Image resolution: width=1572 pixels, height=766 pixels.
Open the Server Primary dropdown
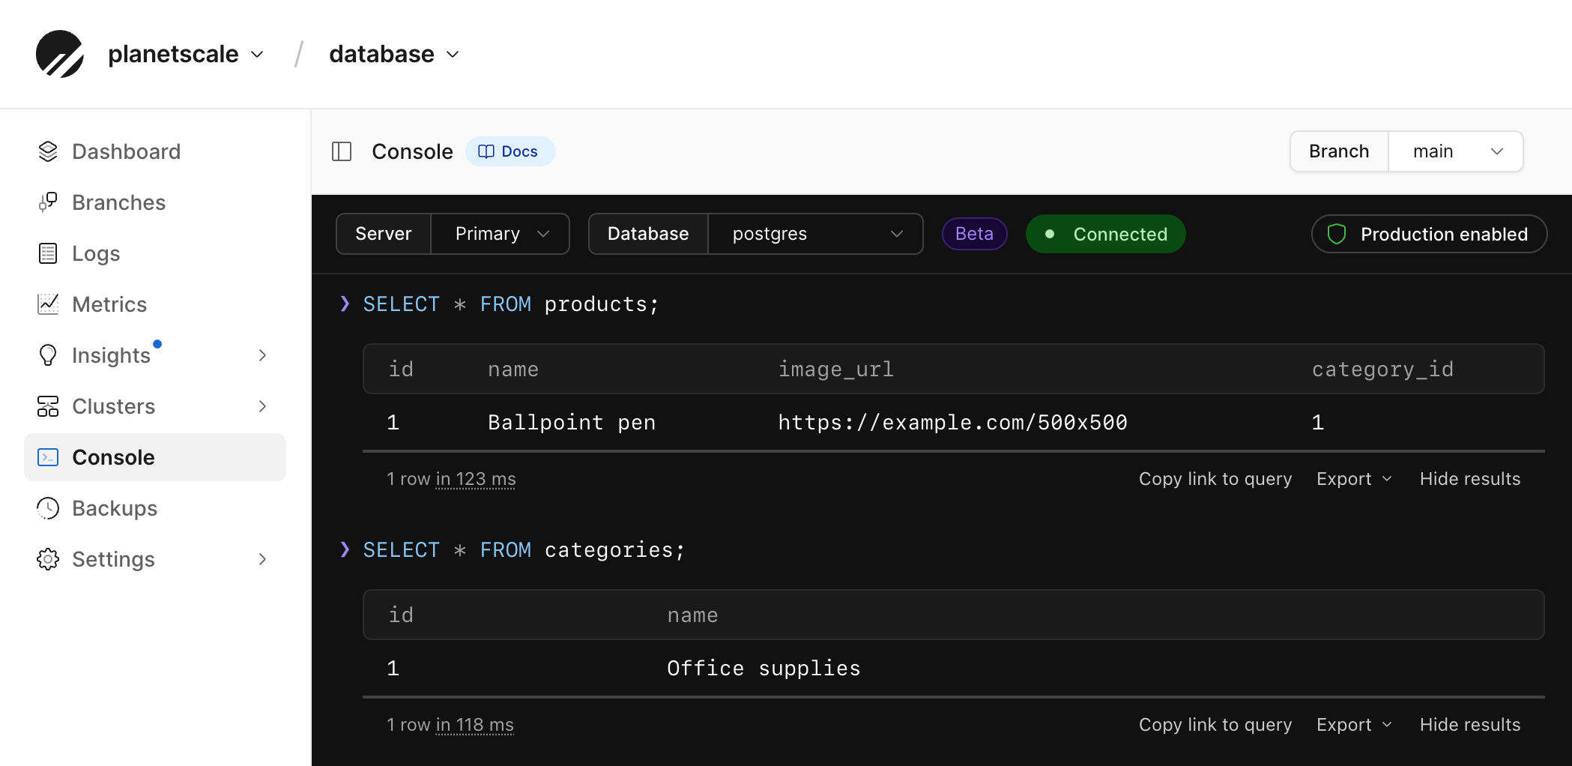(501, 234)
